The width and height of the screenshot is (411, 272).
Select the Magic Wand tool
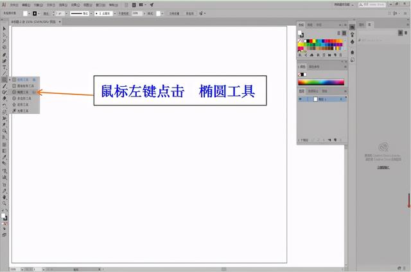click(x=4, y=41)
